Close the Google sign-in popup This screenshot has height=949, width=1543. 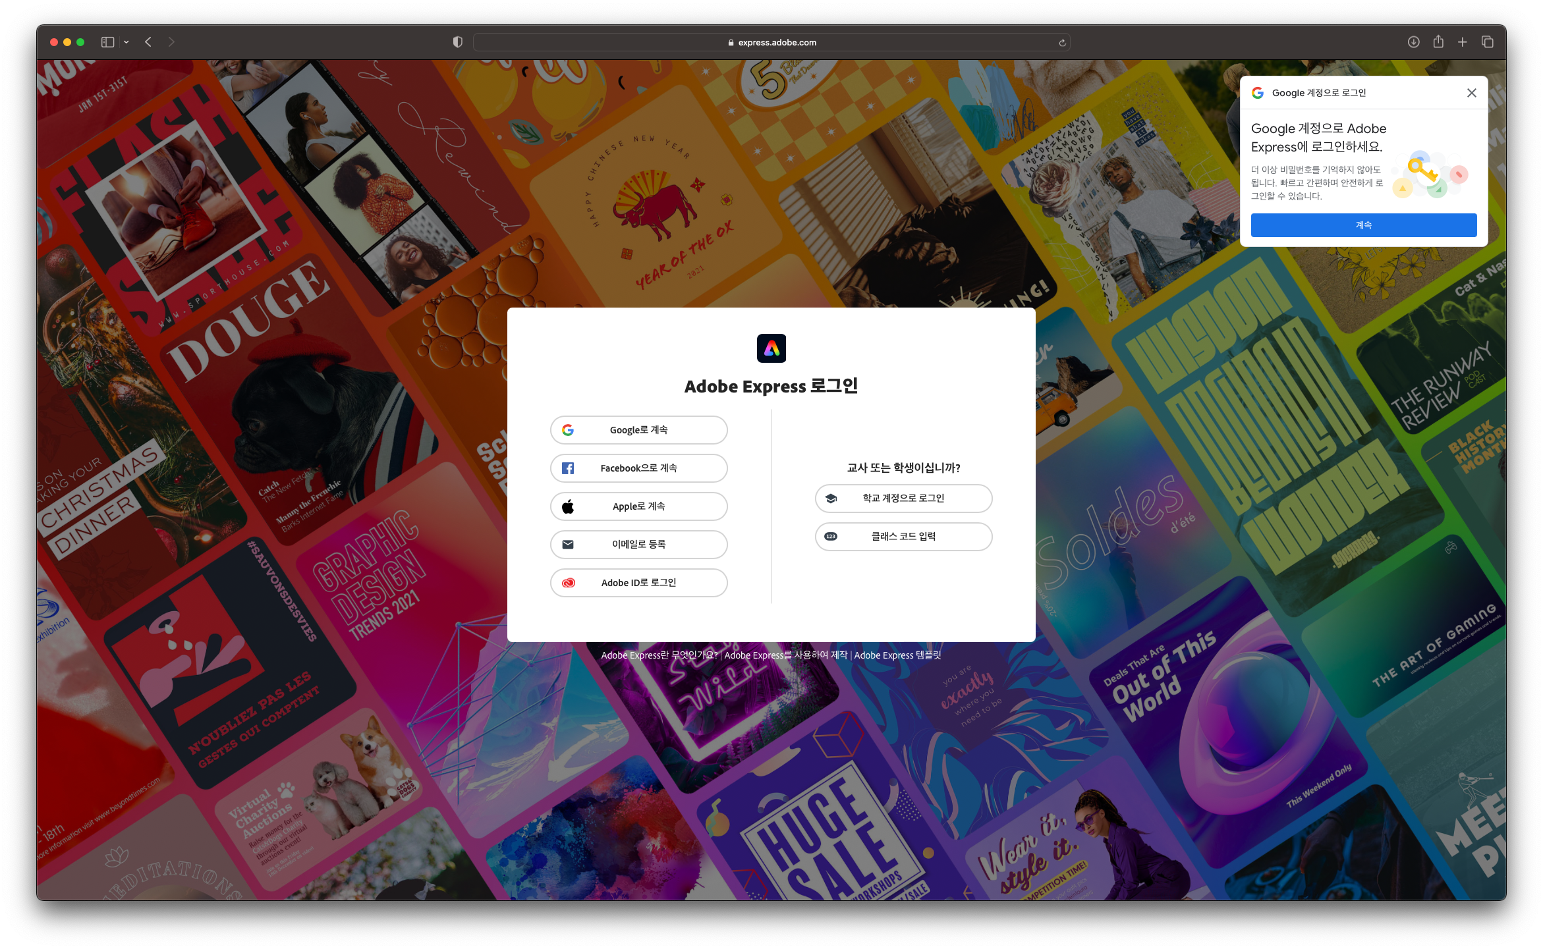[x=1471, y=93]
